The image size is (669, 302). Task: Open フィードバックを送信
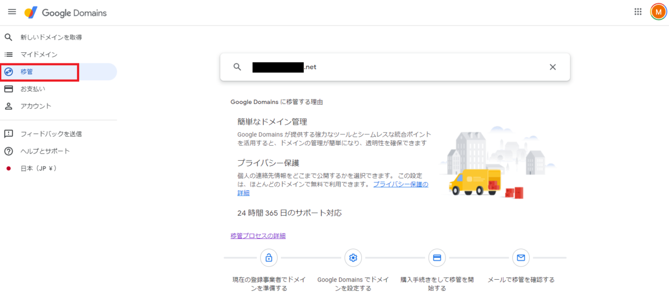pyautogui.click(x=59, y=134)
